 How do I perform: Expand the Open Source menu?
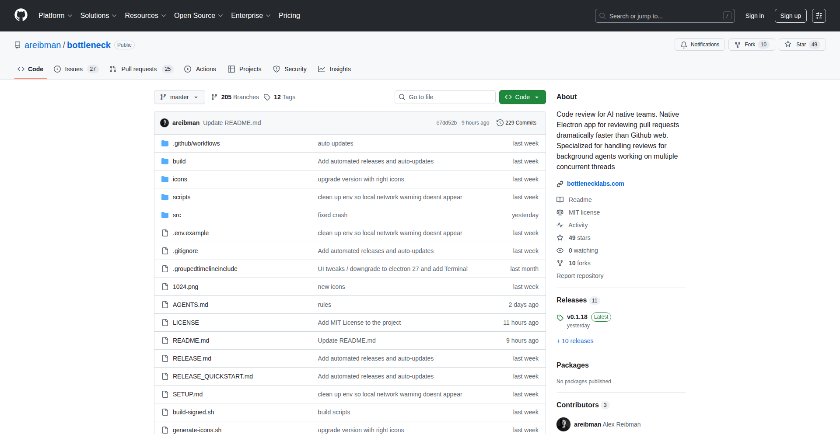point(199,16)
